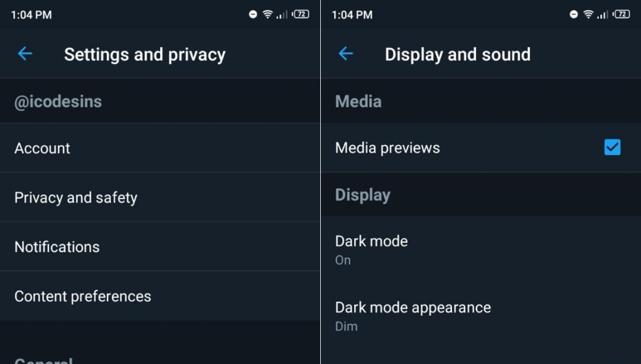Tap back arrow in Display and sound
The image size is (641, 364).
pos(346,53)
